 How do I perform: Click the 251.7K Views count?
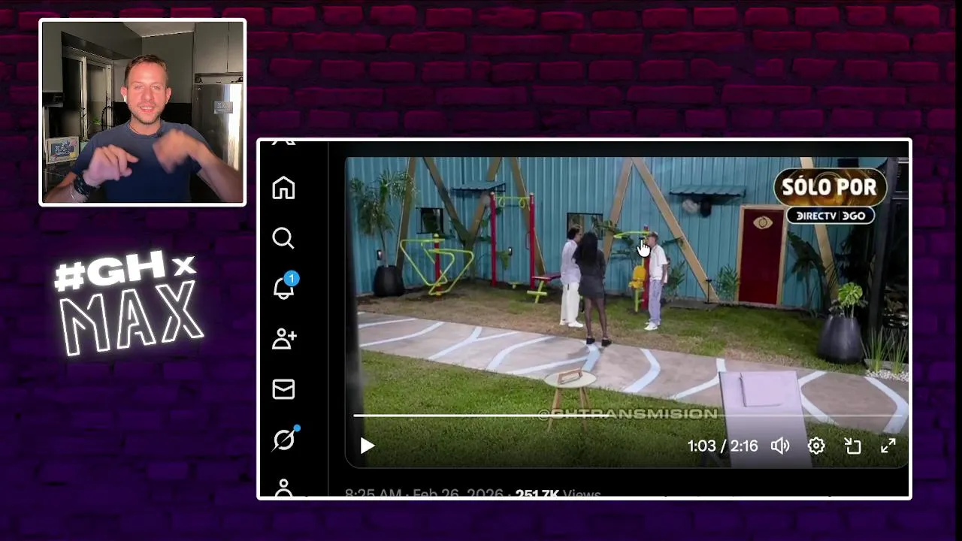tap(558, 494)
